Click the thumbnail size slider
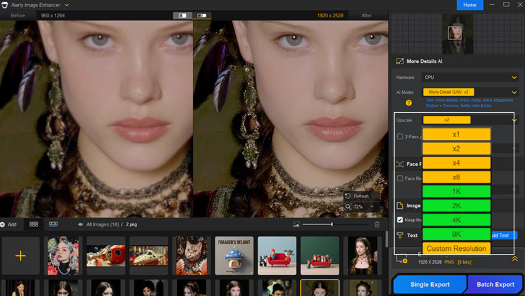 tap(332, 224)
